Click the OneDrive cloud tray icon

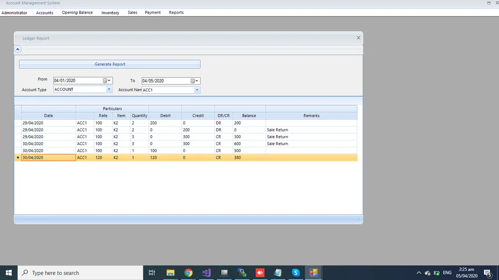tap(428, 273)
